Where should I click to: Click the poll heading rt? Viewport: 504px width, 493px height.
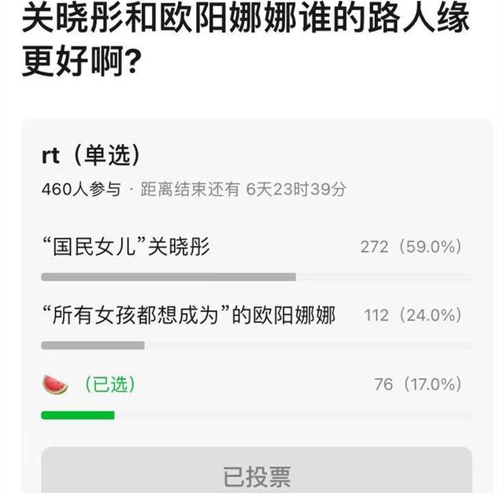(x=50, y=155)
